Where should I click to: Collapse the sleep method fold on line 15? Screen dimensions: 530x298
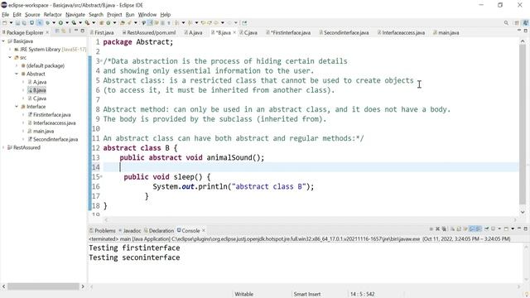[101, 176]
